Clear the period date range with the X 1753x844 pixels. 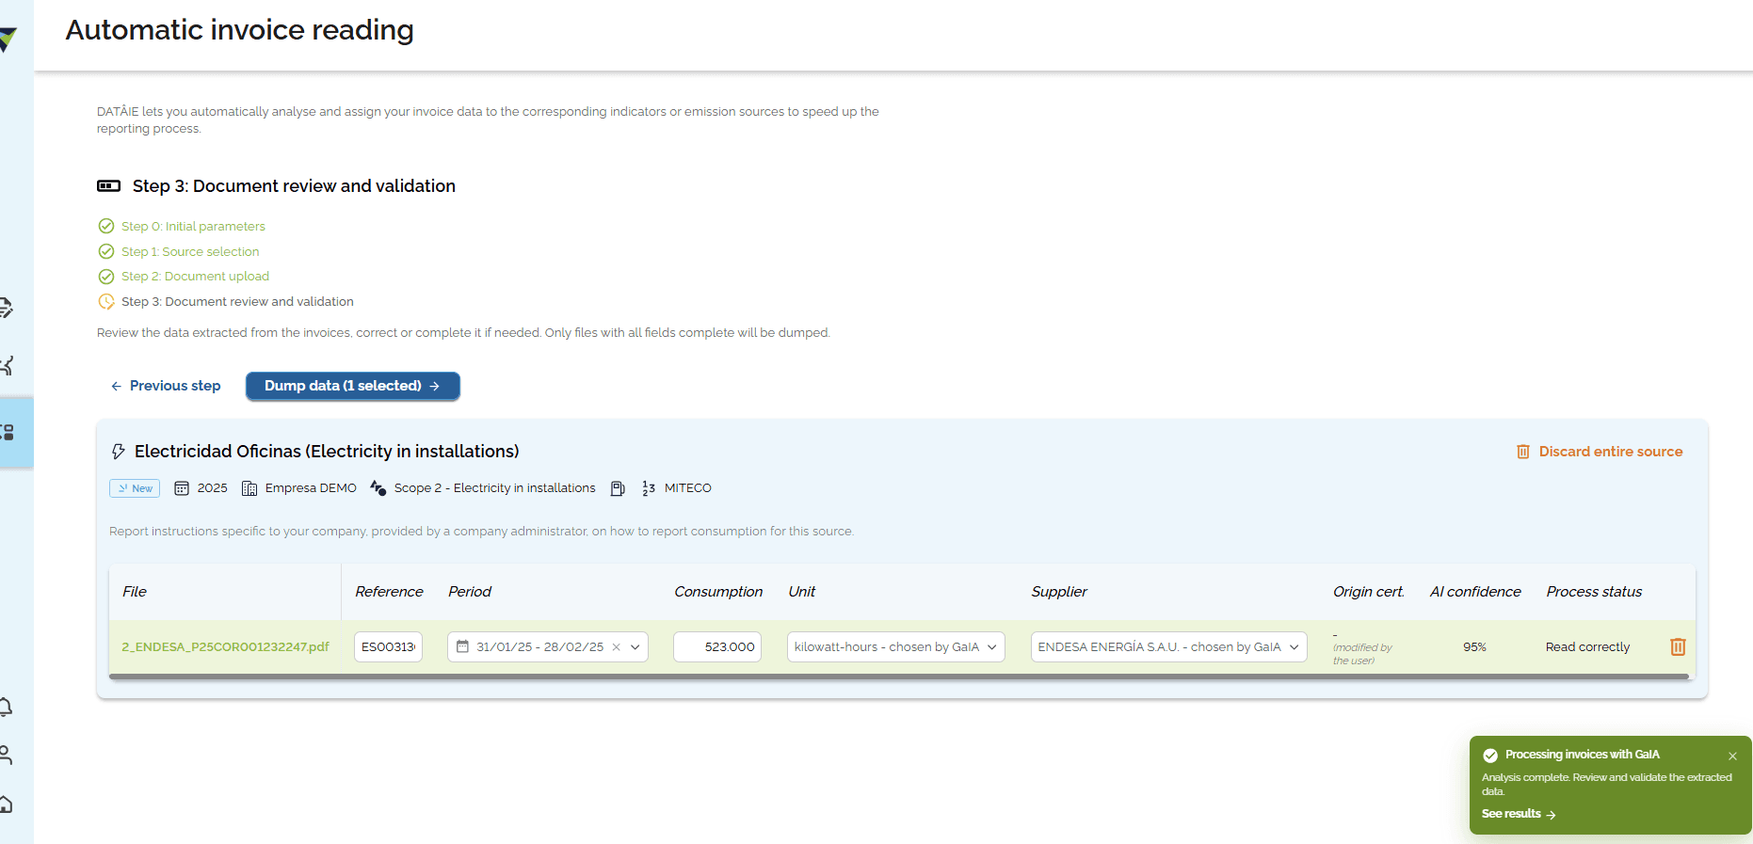[x=617, y=647]
